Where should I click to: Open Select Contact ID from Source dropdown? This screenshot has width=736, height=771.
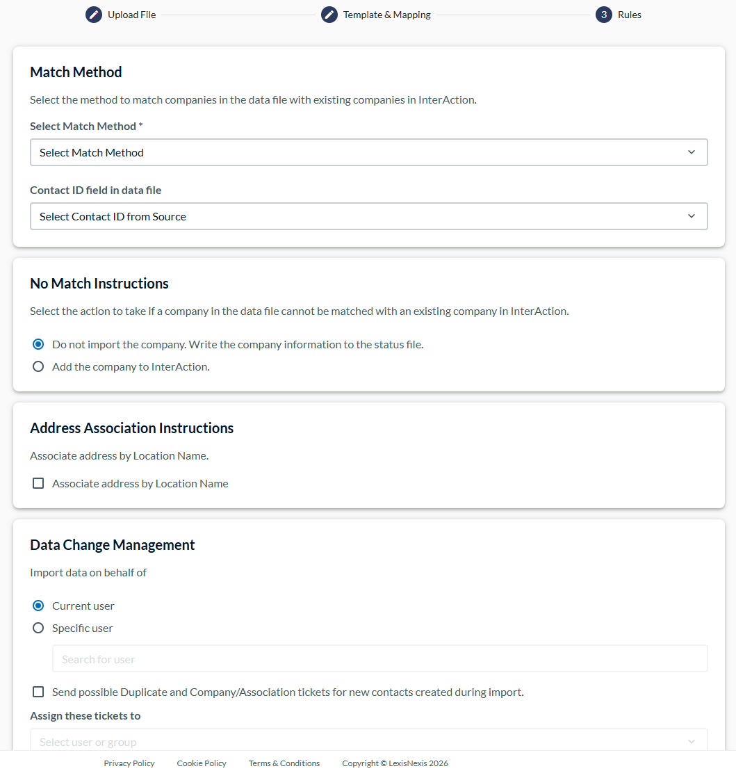pos(369,216)
